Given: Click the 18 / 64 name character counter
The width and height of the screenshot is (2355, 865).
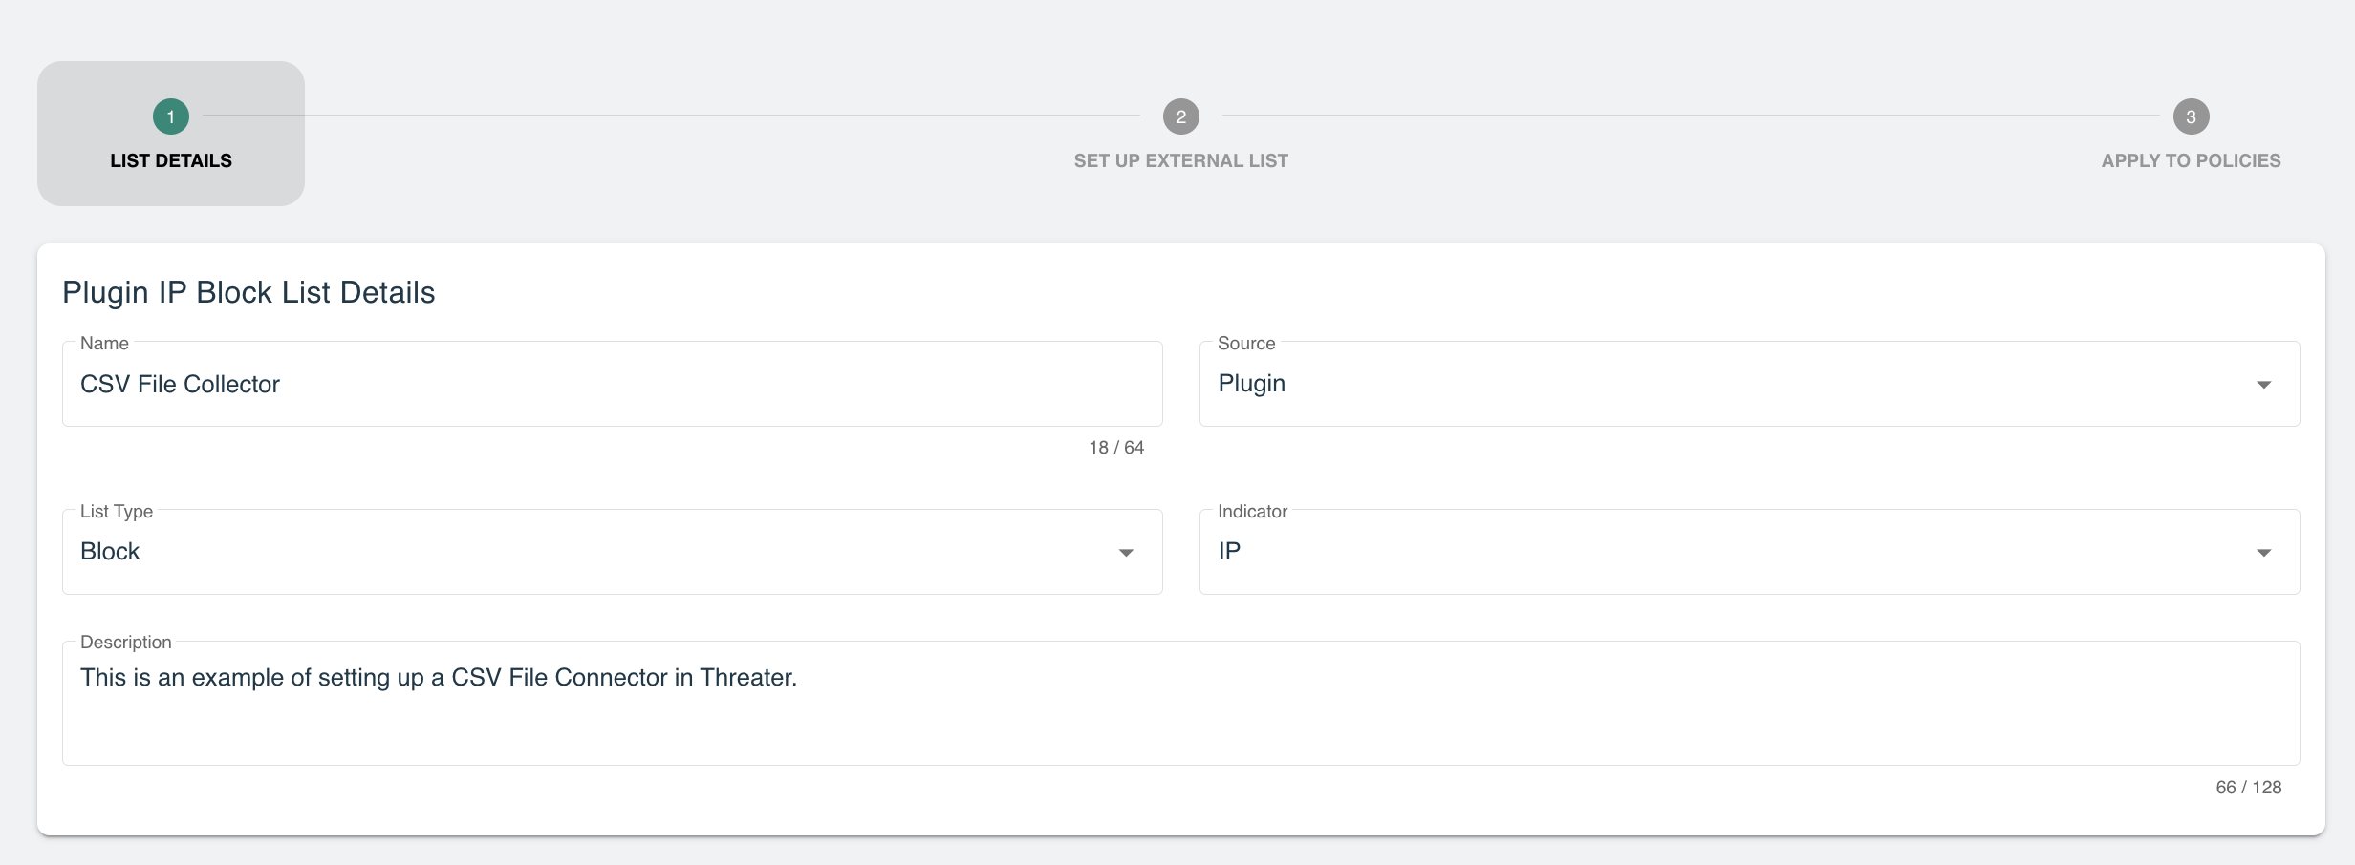Looking at the screenshot, I should (x=1116, y=447).
